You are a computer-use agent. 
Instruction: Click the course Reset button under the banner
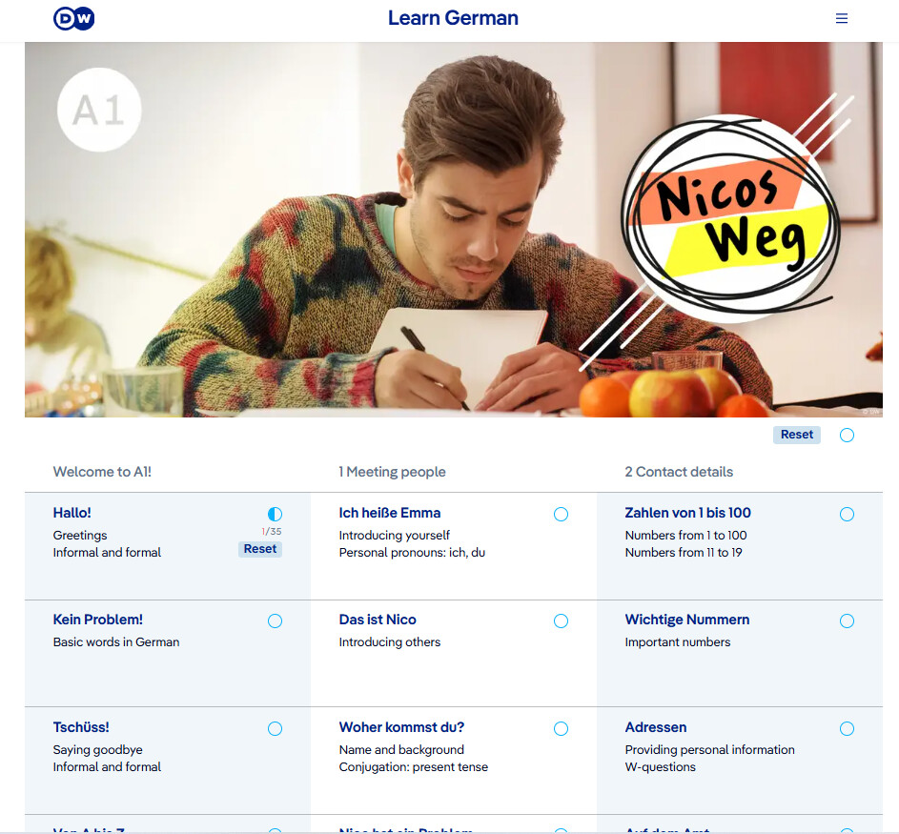[x=796, y=435]
